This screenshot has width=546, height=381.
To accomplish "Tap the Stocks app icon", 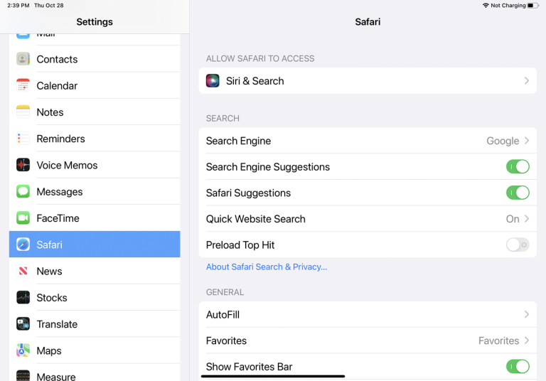I will click(23, 298).
